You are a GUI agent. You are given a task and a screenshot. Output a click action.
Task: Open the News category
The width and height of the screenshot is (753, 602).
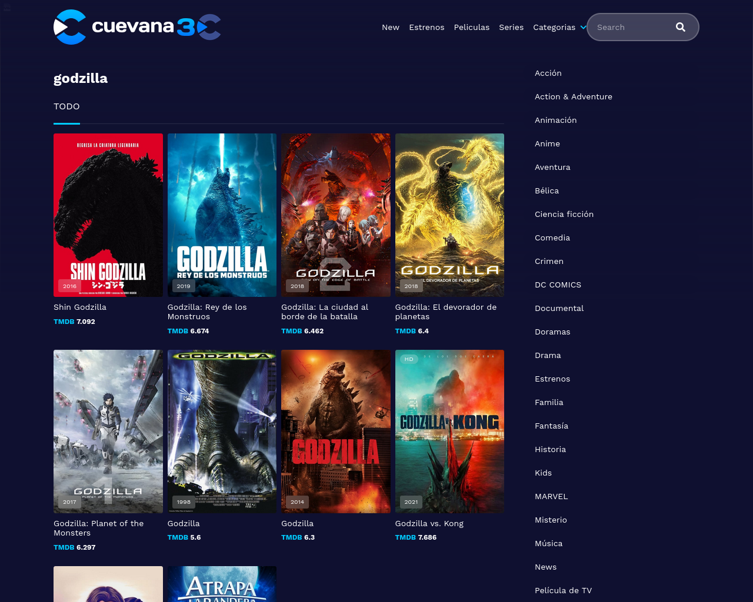coord(545,567)
